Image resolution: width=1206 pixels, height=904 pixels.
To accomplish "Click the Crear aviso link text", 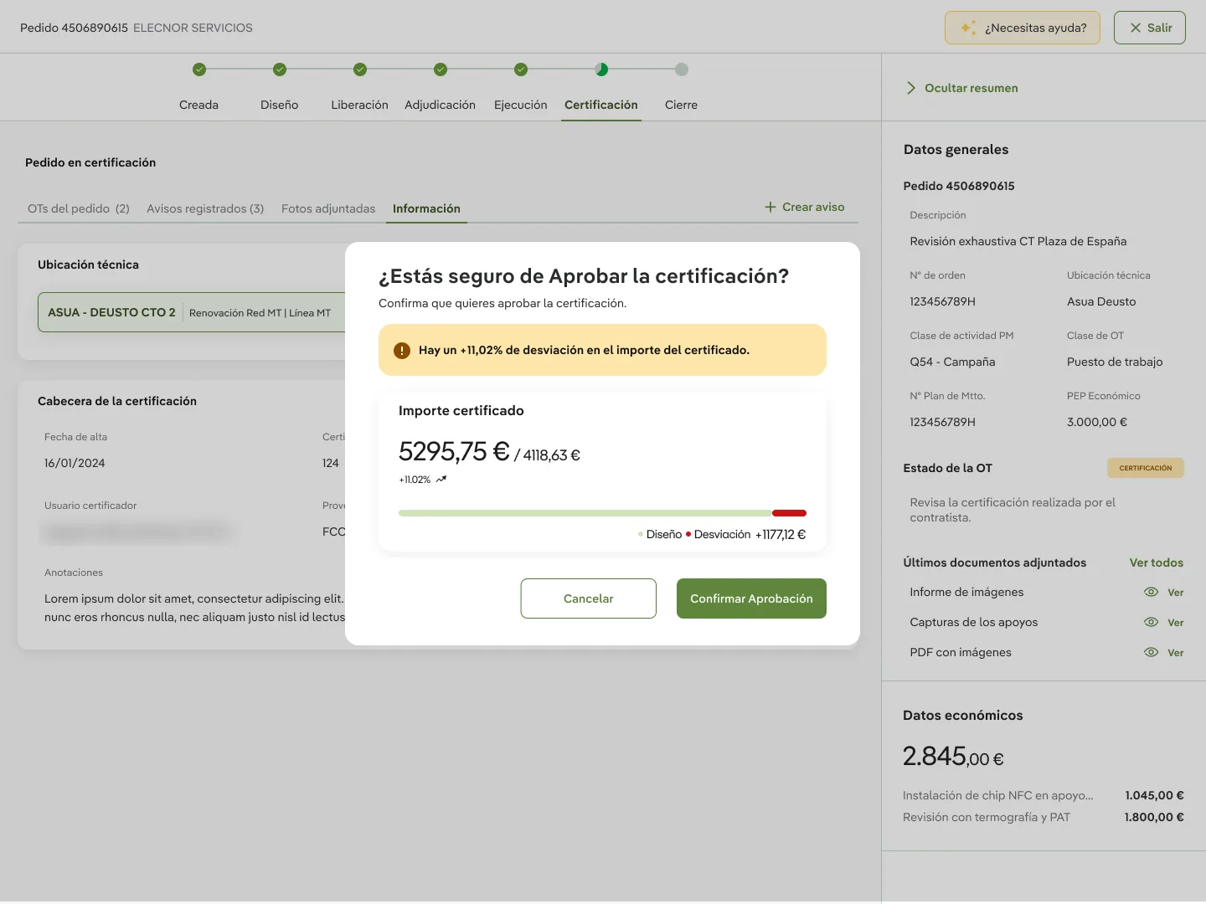I will pos(813,207).
